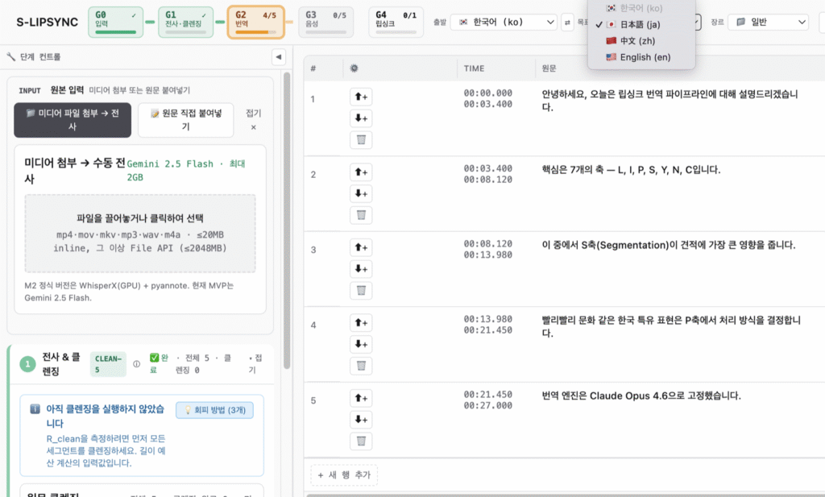Insert a row below row 4
This screenshot has height=497, width=825.
(x=361, y=344)
